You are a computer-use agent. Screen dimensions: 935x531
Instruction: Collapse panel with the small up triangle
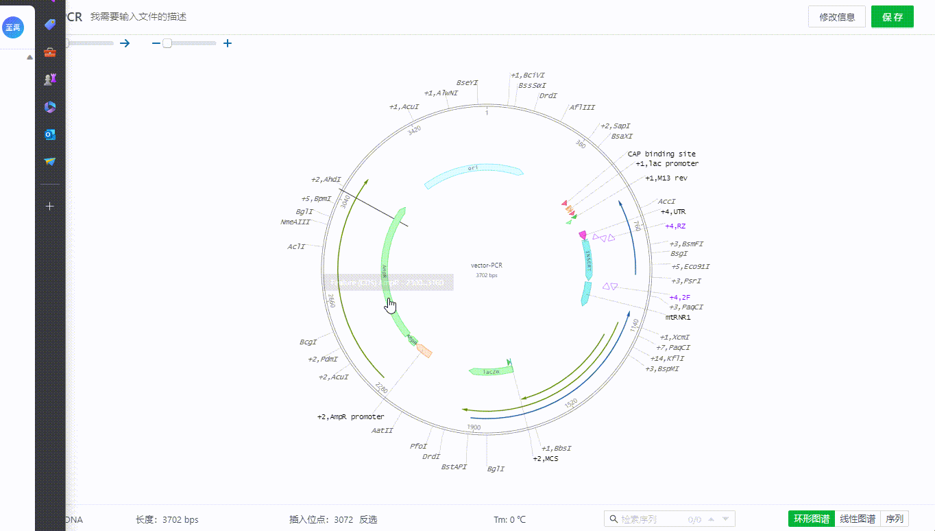[29, 58]
